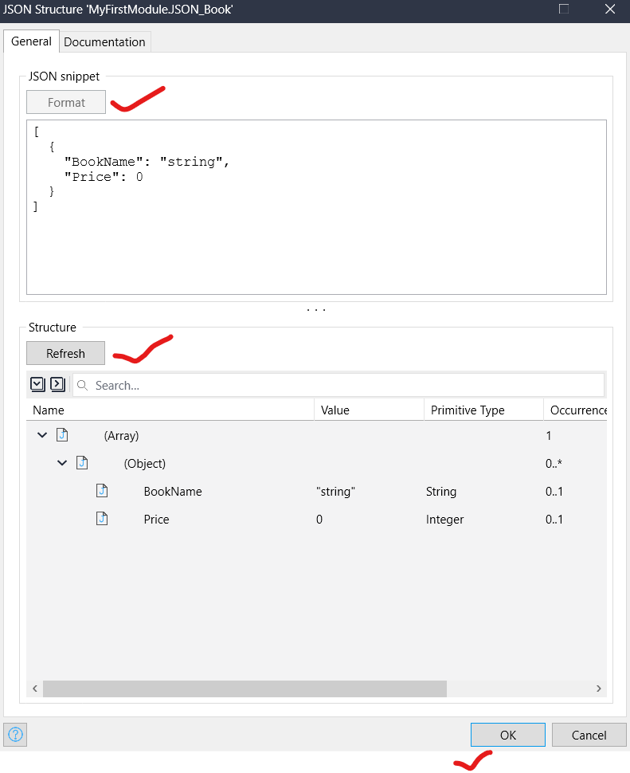Viewport: 630px width, 773px height.
Task: Click the magnifier icon in the search box
Action: 83,386
